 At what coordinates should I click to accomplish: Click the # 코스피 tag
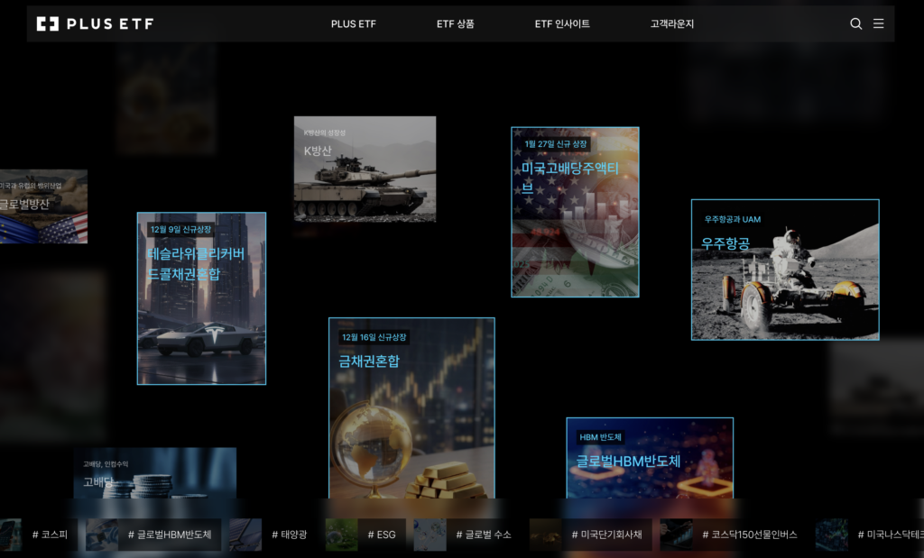[50, 535]
